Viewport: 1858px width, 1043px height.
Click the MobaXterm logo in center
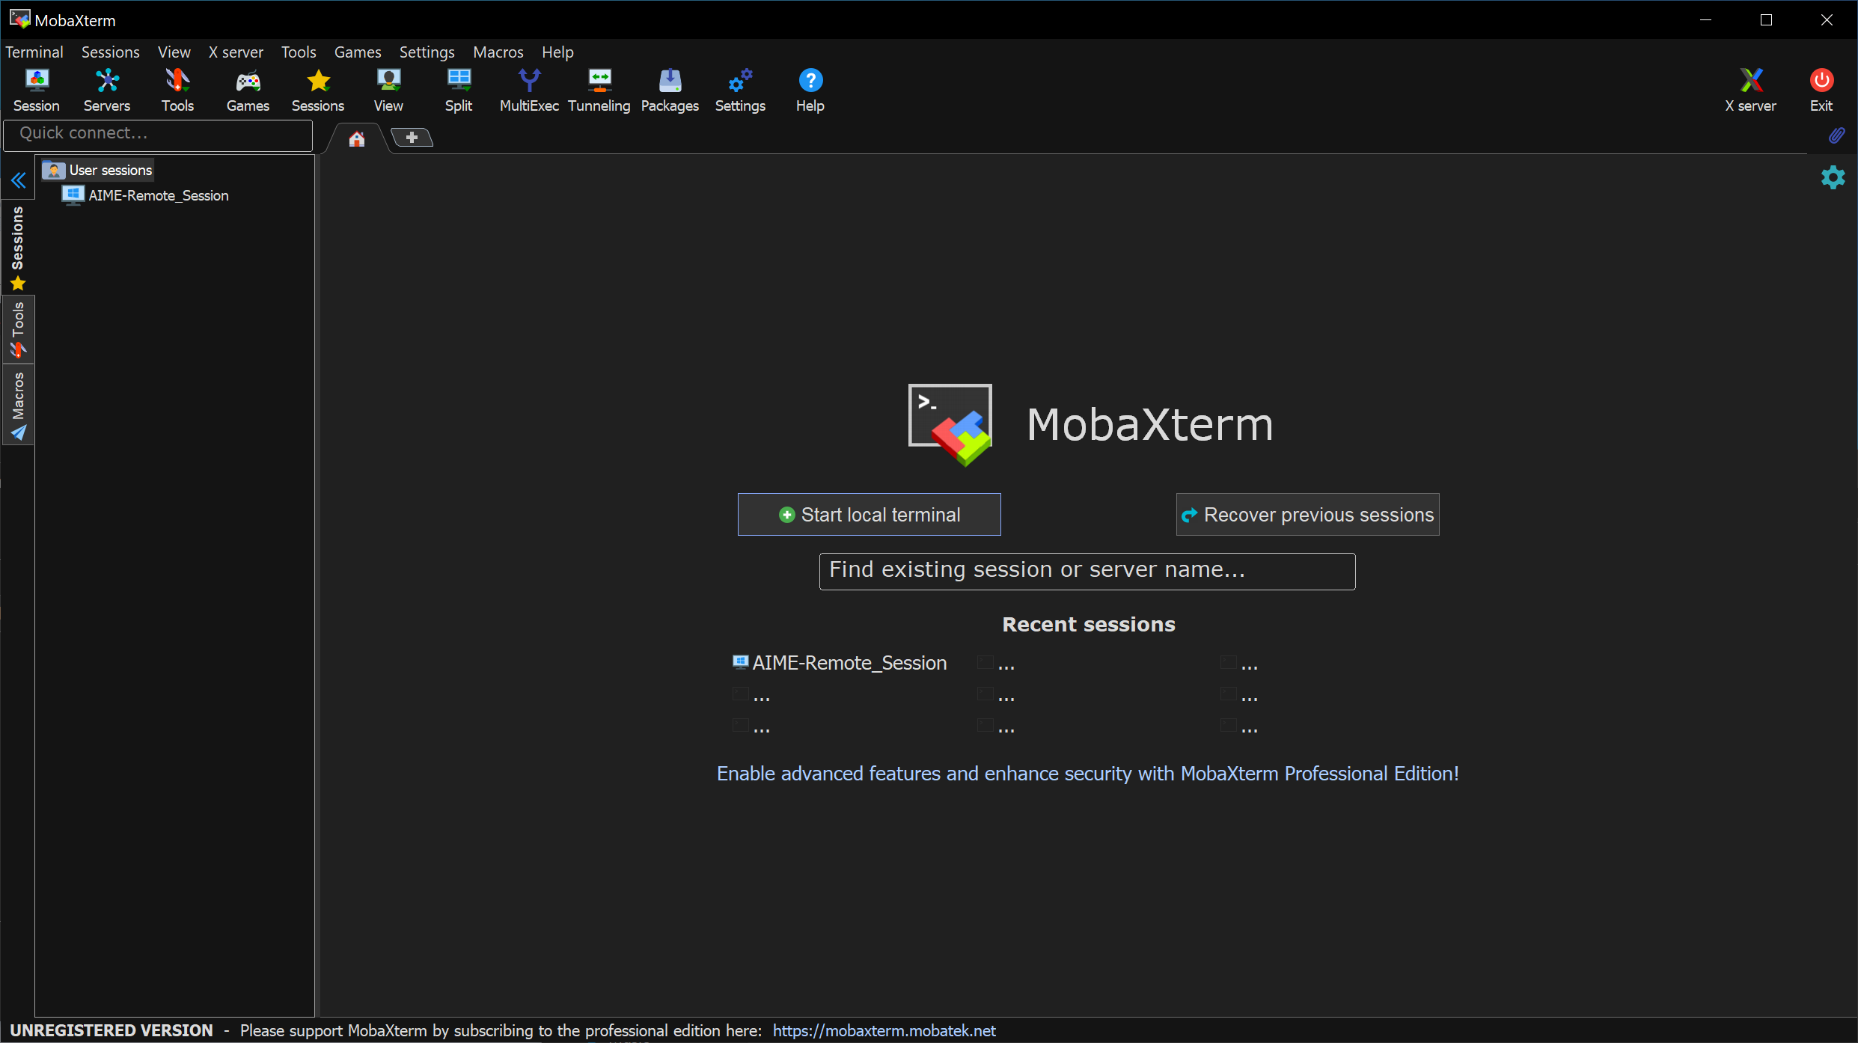click(x=950, y=424)
